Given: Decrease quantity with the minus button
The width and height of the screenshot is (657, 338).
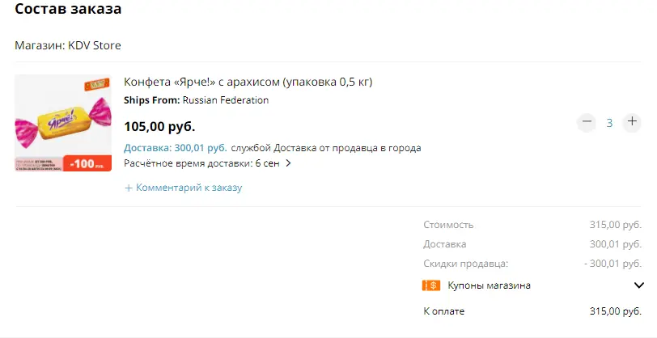Looking at the screenshot, I should click(x=587, y=123).
